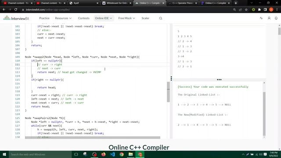Expand the Resources dropdown menu

[x=63, y=18]
